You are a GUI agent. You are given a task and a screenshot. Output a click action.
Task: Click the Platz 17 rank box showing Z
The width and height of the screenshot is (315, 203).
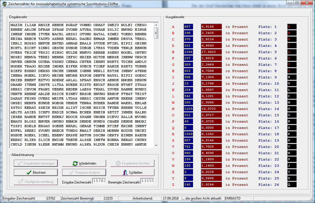[x=292, y=128]
